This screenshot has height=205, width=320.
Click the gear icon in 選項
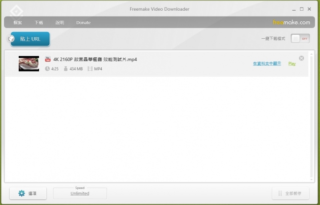coord(21,193)
